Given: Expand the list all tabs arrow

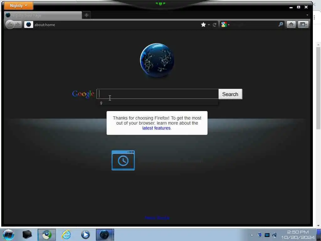Looking at the screenshot, I should pos(307,15).
